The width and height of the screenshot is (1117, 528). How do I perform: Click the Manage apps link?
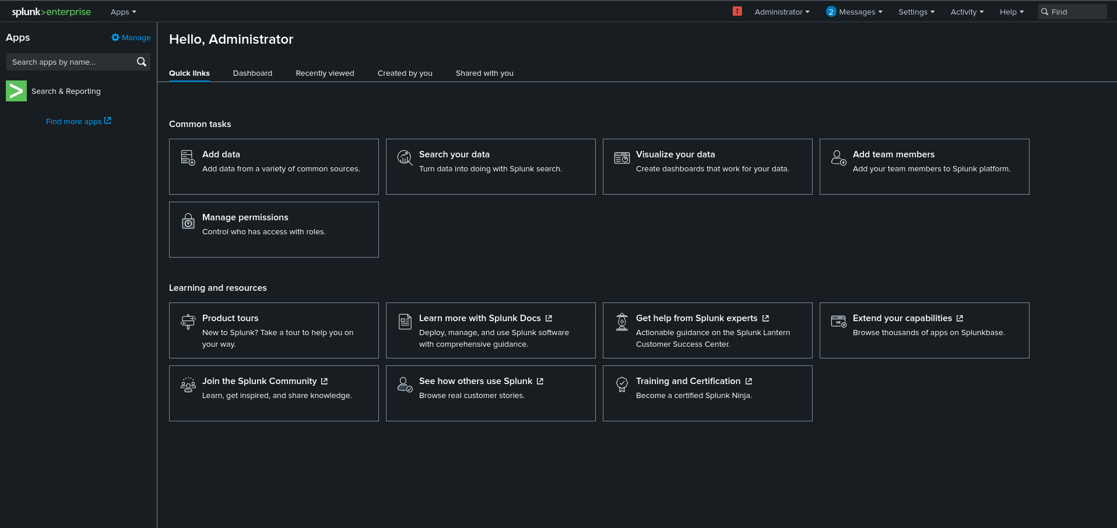coord(131,37)
